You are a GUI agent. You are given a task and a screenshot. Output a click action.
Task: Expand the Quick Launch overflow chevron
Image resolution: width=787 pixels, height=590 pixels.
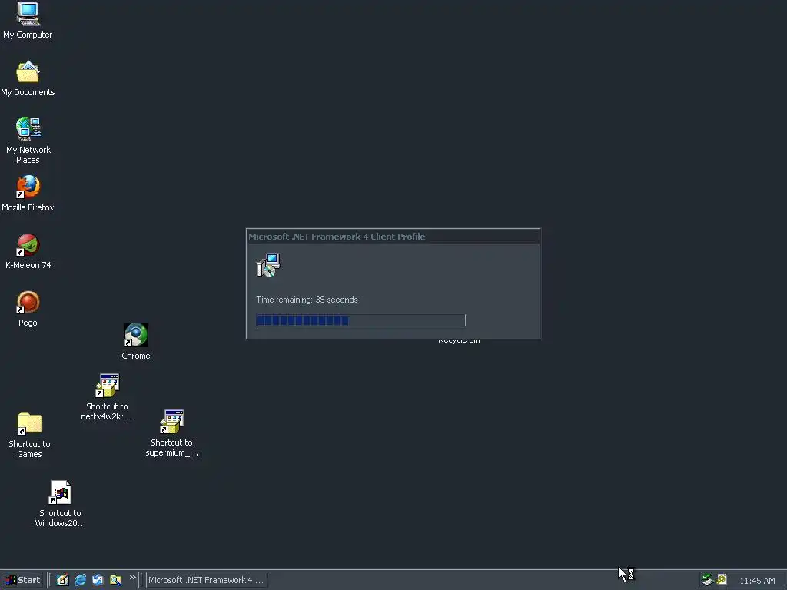132,578
